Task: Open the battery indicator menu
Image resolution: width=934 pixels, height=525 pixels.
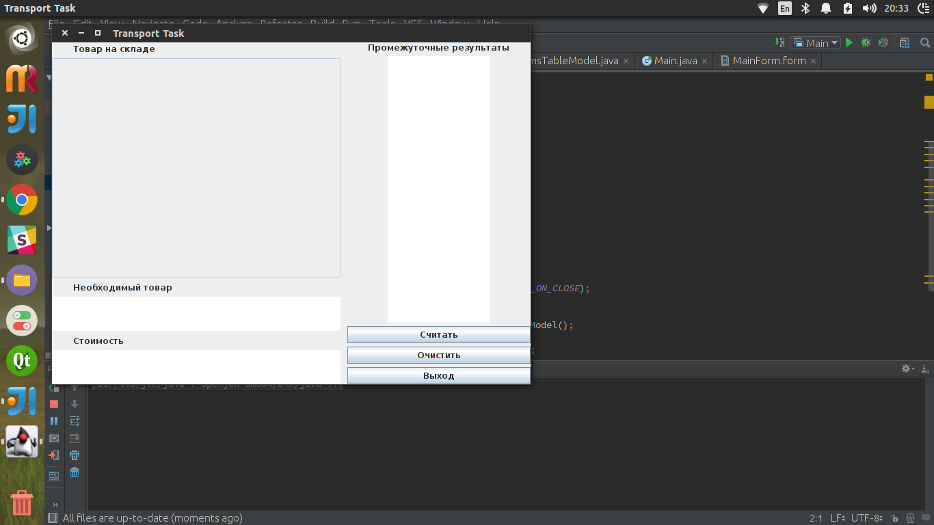Action: 848,8
